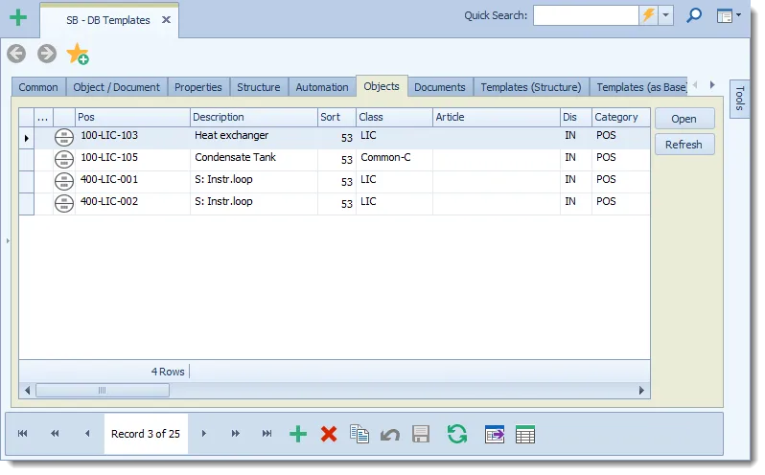Navigate back with the left arrow icon
Image resolution: width=765 pixels, height=475 pixels.
point(16,54)
